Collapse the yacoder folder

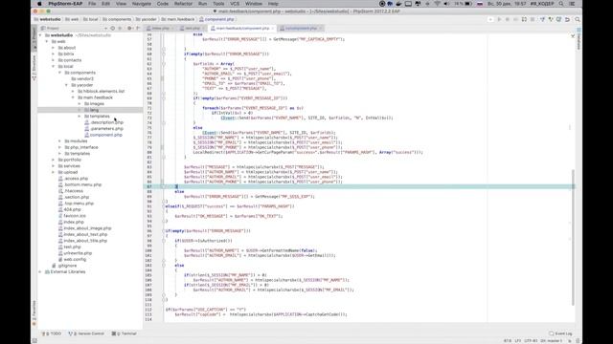[x=66, y=85]
